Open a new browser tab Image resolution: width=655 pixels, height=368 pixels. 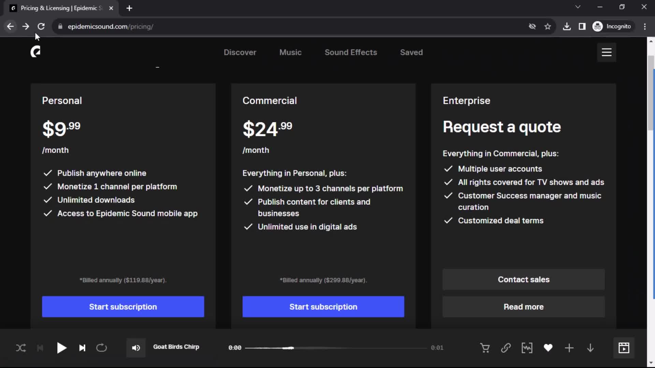tap(129, 8)
